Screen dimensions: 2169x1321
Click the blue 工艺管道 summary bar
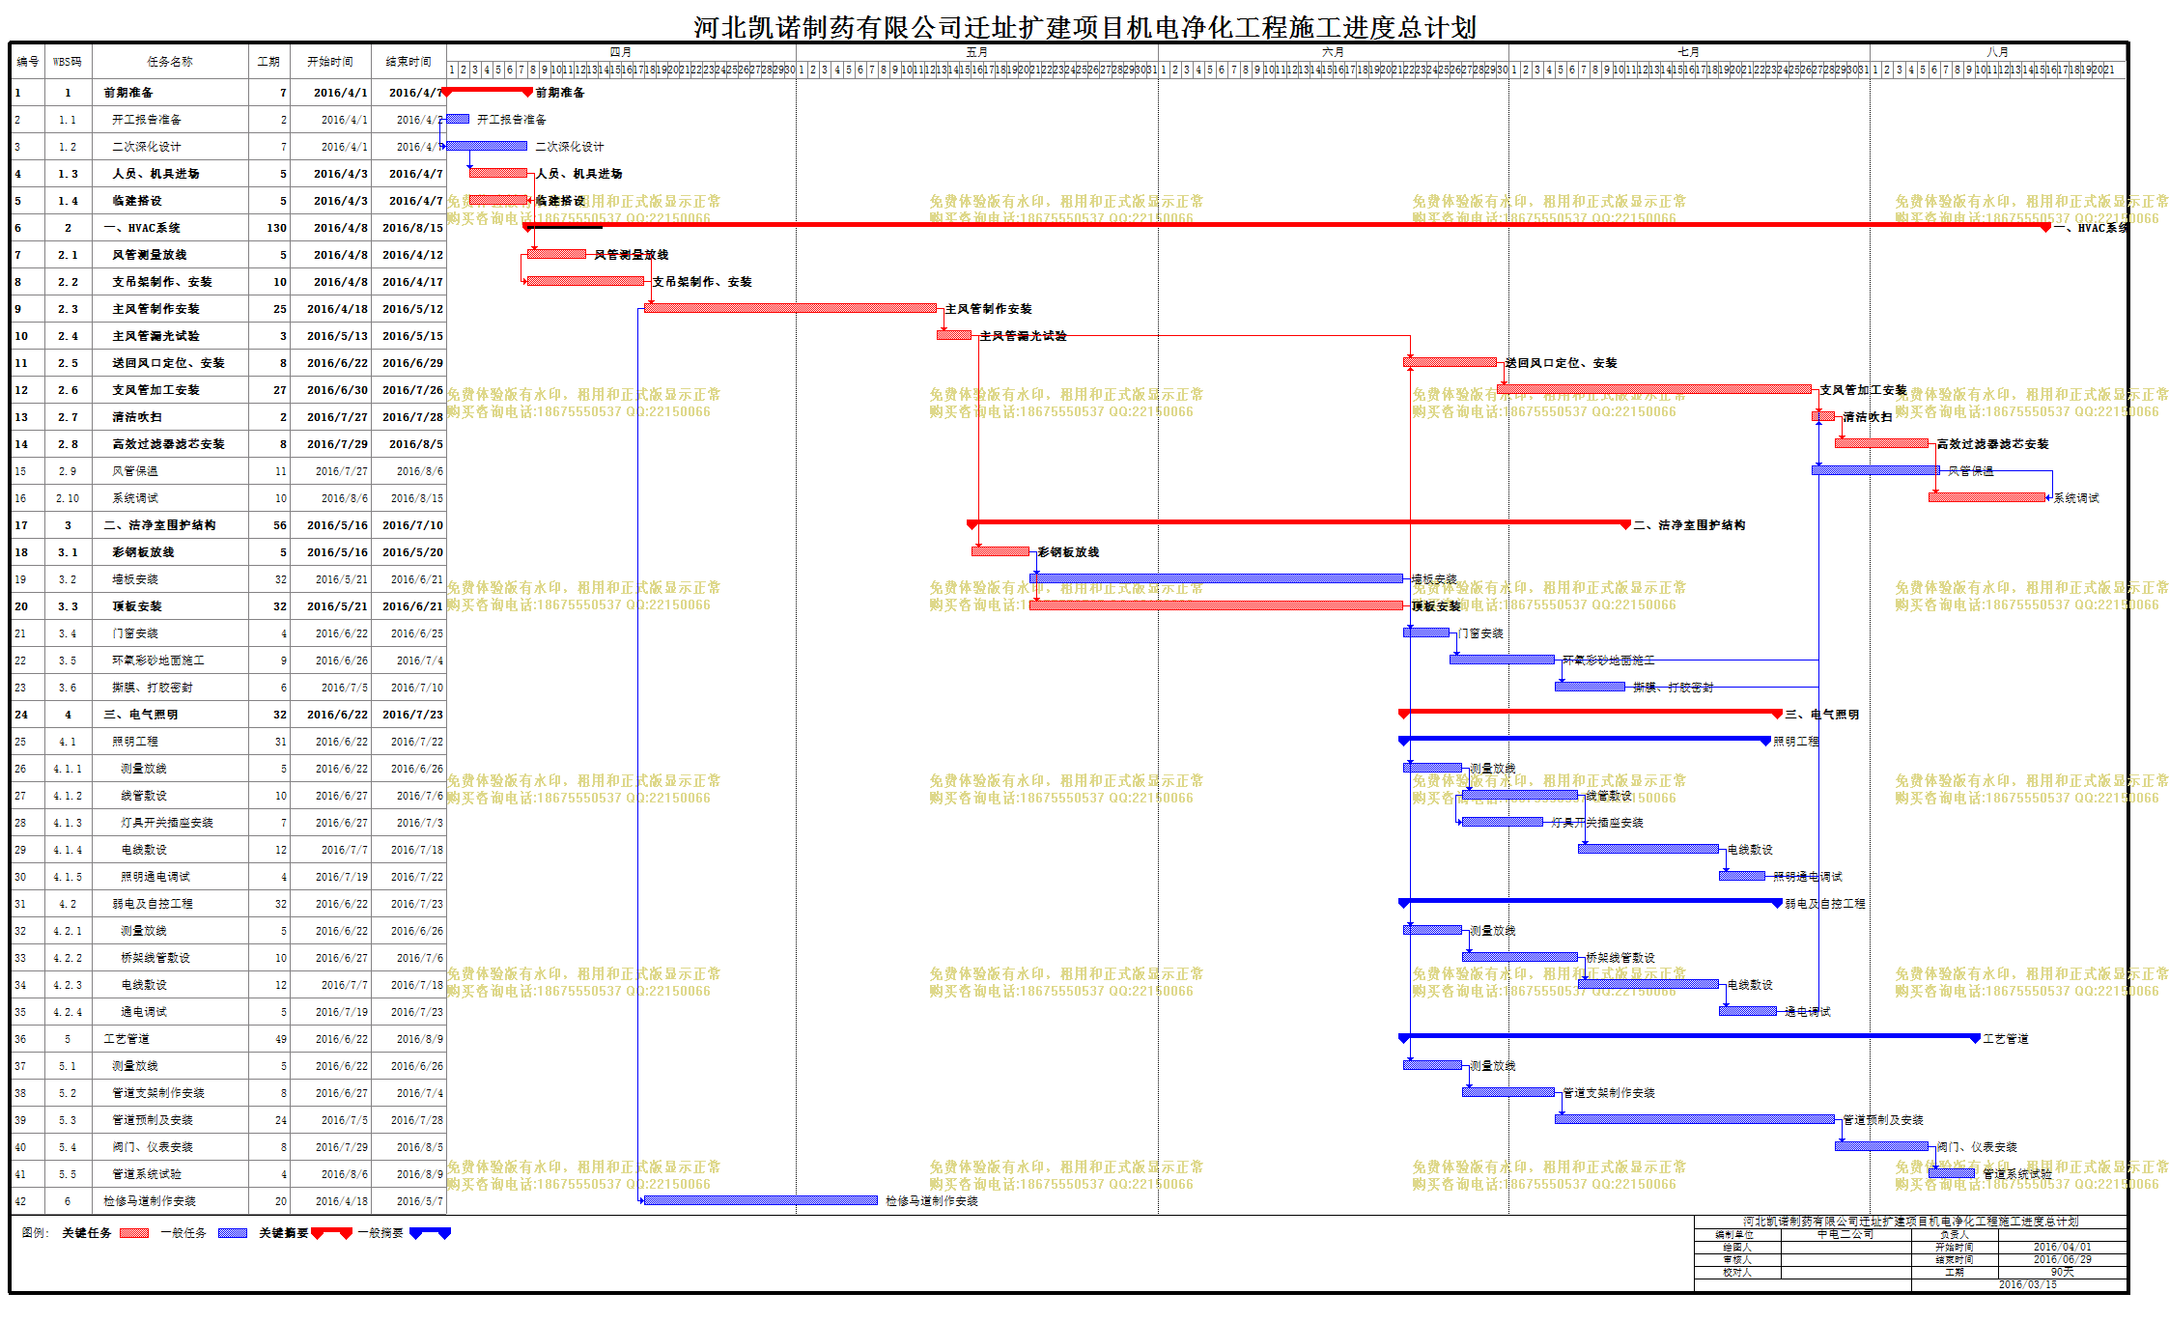click(x=1690, y=1037)
